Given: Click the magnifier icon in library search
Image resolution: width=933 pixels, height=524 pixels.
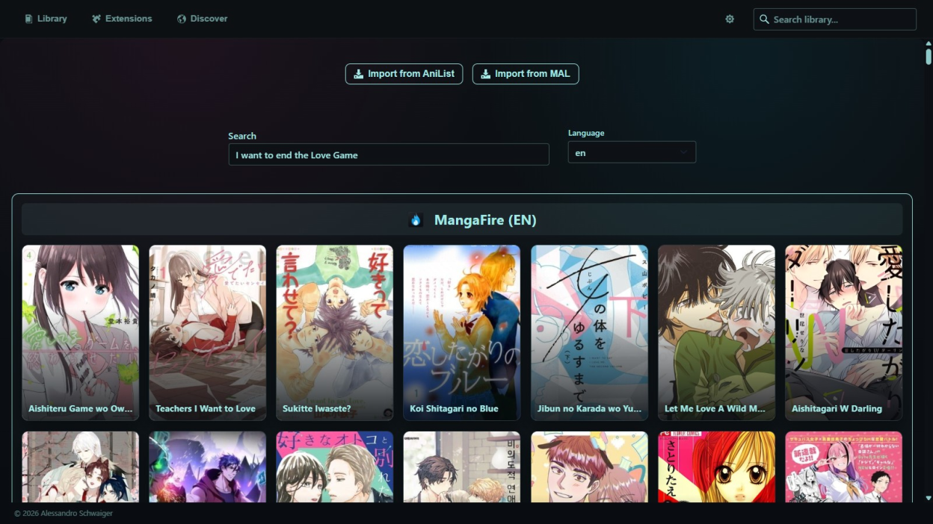Looking at the screenshot, I should click(764, 19).
